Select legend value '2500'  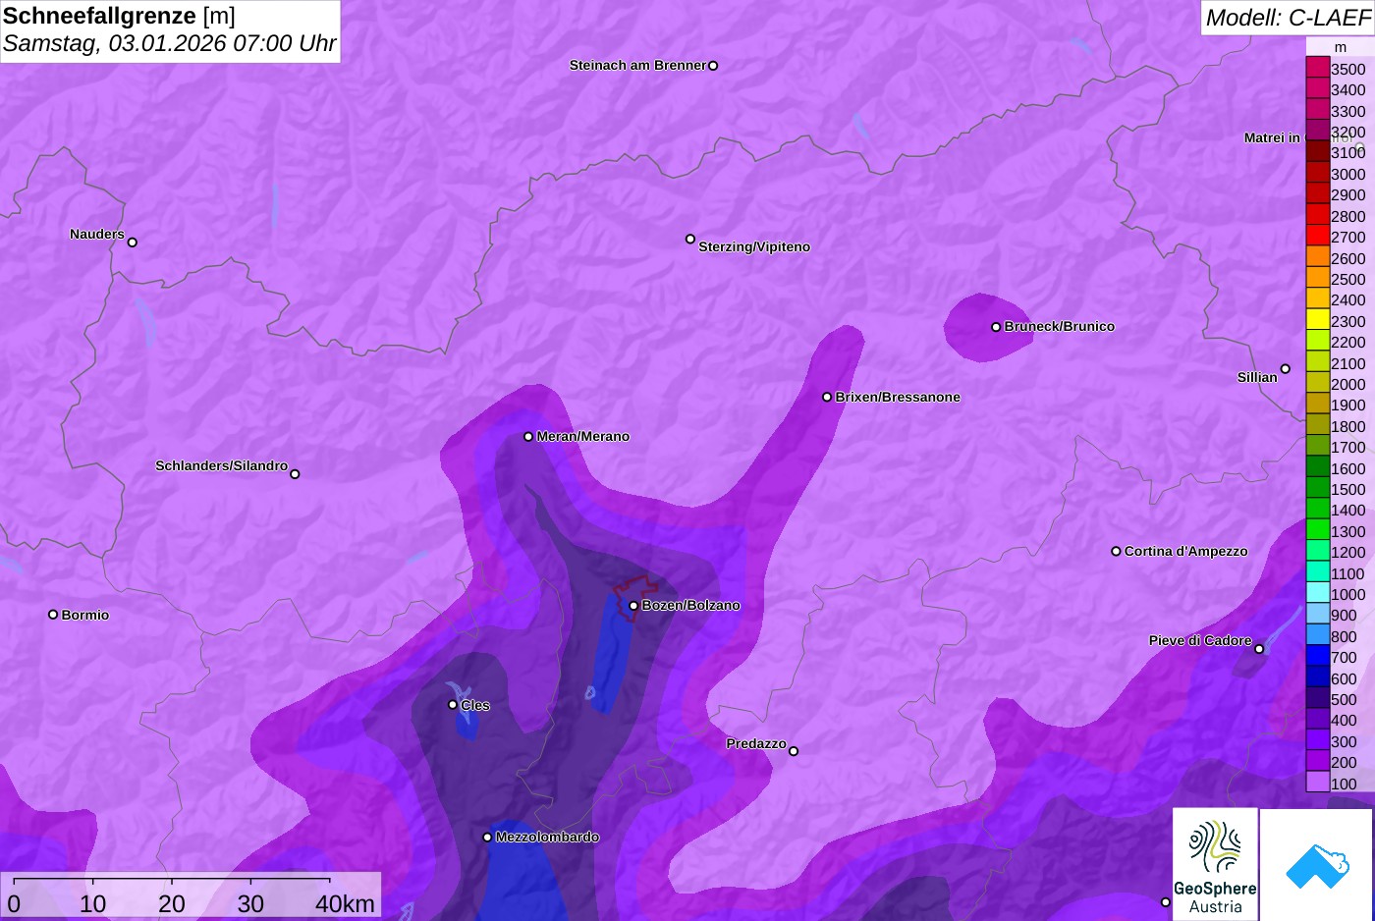(1347, 279)
